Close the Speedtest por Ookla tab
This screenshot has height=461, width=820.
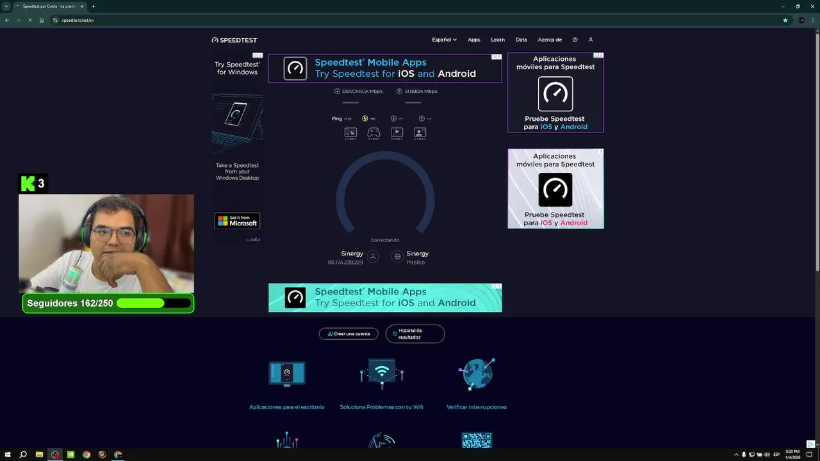(x=82, y=6)
